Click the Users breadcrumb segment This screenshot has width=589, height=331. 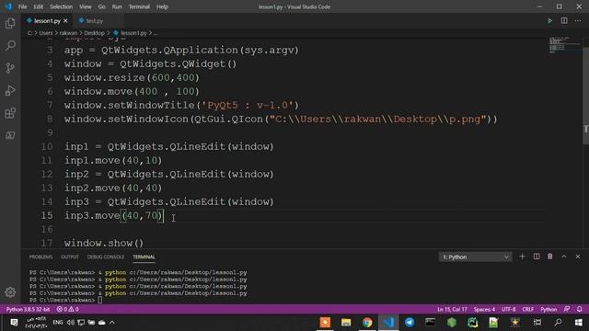tap(46, 33)
